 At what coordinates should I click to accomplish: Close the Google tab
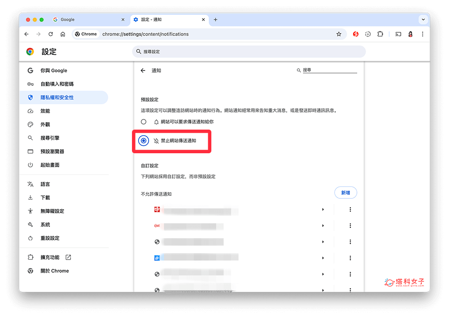(123, 19)
